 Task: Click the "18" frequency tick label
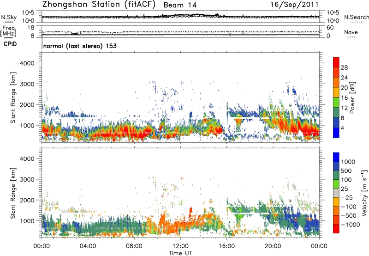[x=31, y=28]
